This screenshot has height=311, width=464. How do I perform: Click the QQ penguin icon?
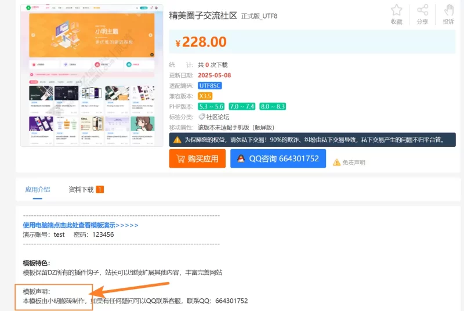point(241,158)
